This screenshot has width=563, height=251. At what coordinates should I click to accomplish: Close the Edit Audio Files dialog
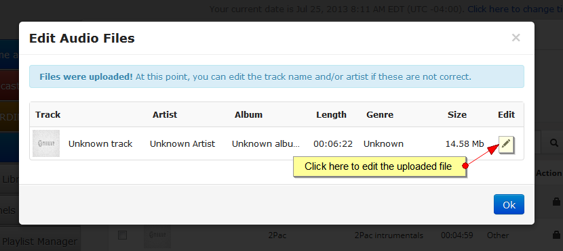(516, 38)
